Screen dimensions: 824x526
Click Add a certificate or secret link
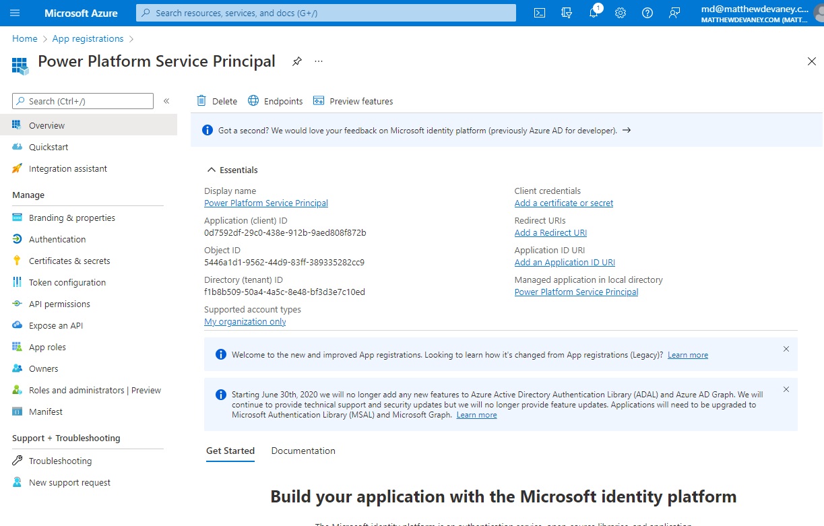(x=563, y=203)
